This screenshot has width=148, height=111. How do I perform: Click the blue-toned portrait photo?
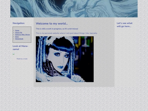pyautogui.click(x=65, y=59)
